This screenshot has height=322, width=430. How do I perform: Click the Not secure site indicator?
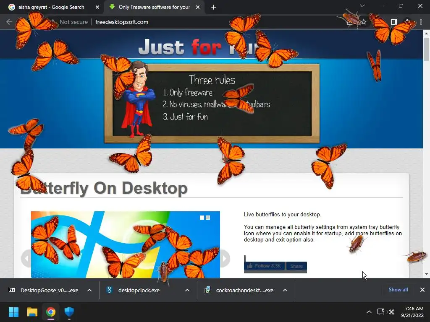click(73, 22)
